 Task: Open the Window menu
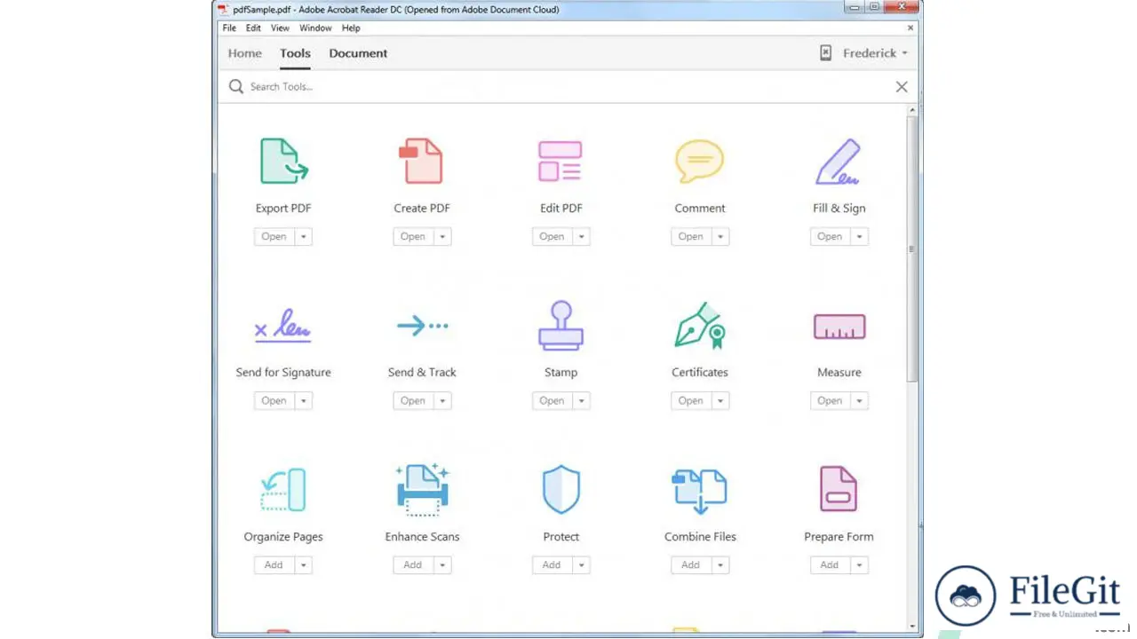(315, 28)
